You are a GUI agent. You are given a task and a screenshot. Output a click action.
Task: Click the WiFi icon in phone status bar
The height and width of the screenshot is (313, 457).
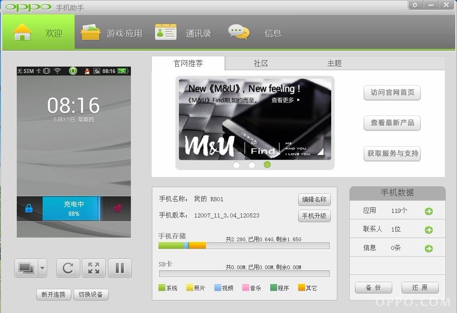[58, 71]
